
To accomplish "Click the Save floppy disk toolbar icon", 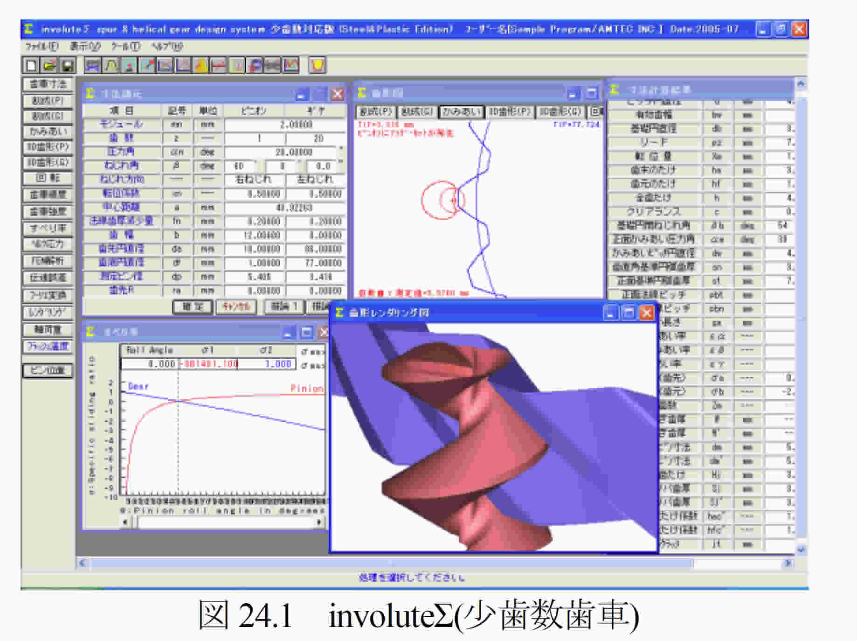I will coord(67,65).
